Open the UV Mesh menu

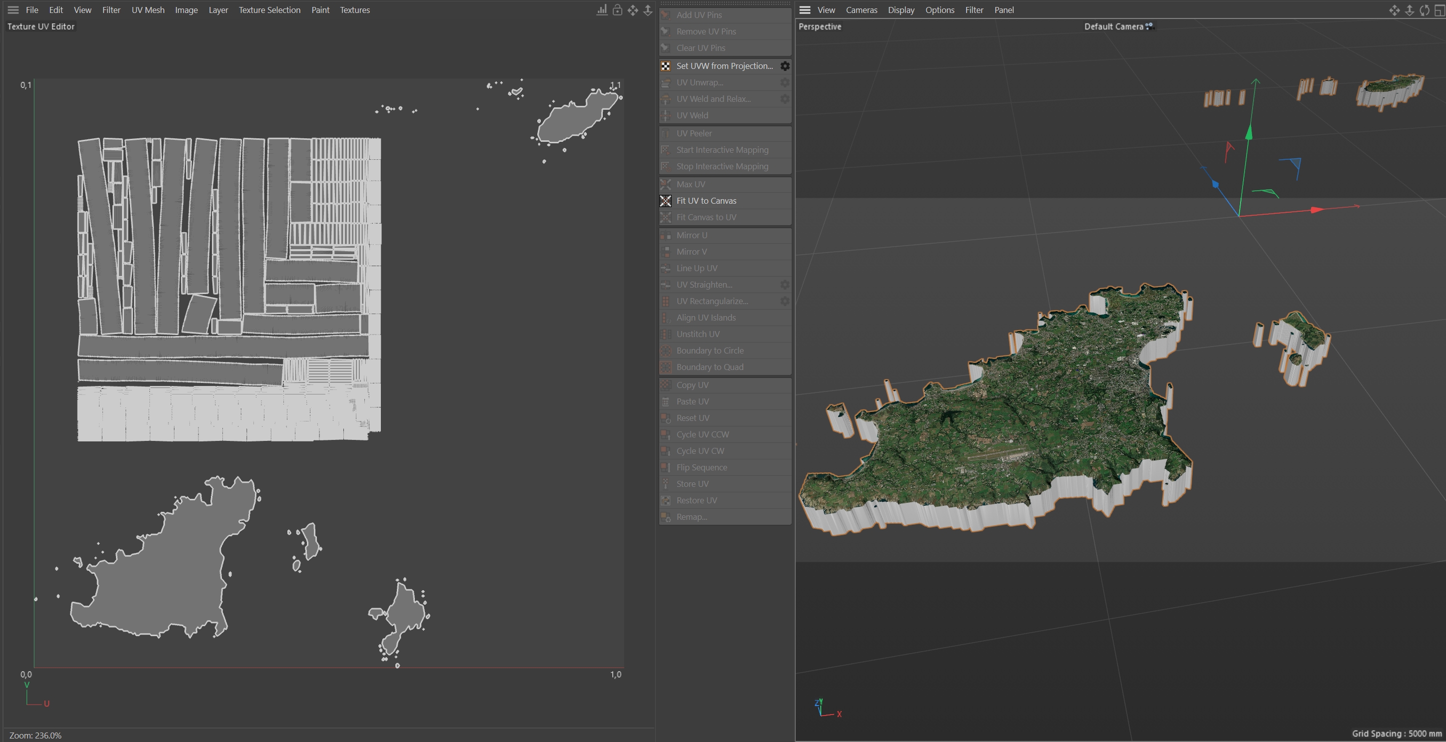(147, 10)
